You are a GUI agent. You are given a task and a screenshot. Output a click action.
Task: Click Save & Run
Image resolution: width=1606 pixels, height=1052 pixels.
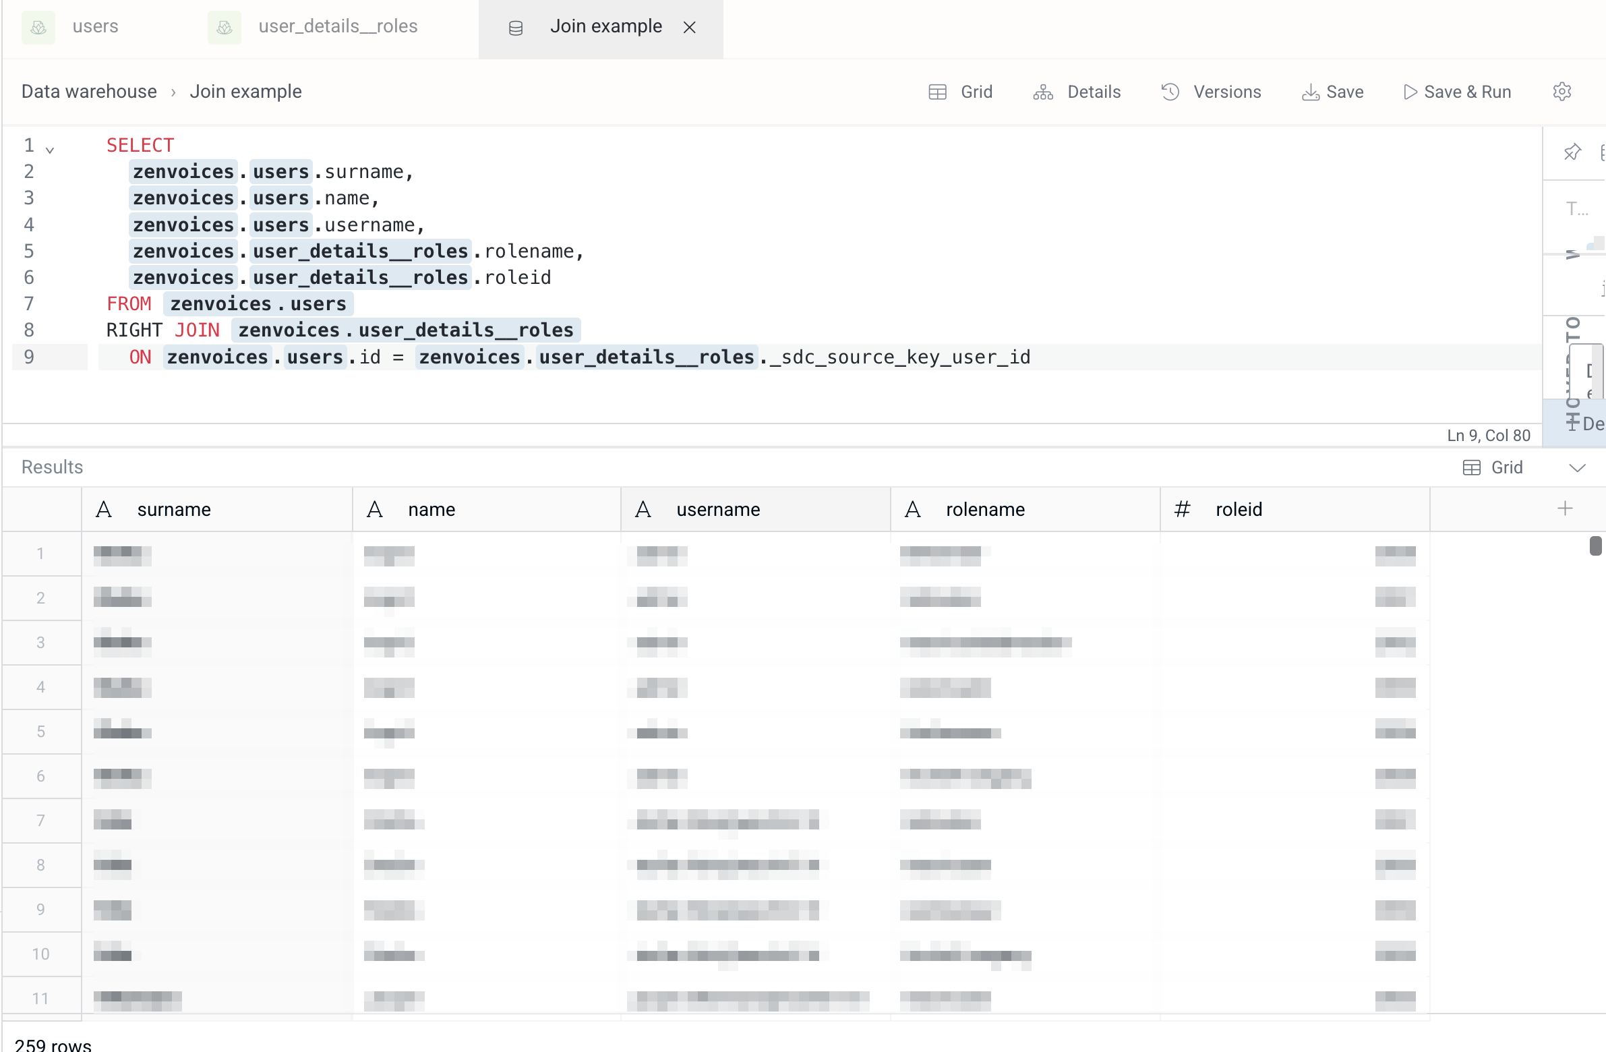(x=1458, y=92)
